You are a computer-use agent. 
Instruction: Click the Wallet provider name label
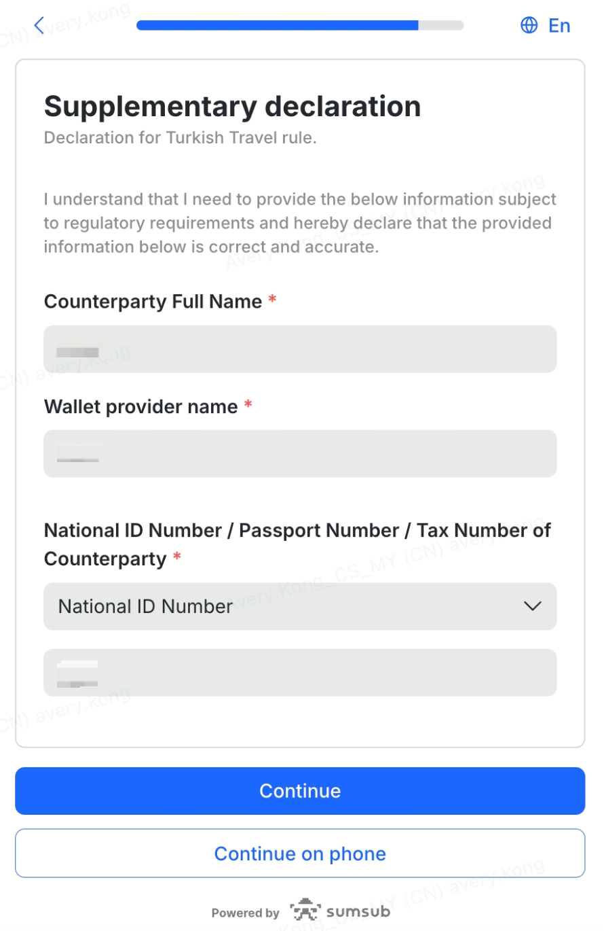(140, 406)
